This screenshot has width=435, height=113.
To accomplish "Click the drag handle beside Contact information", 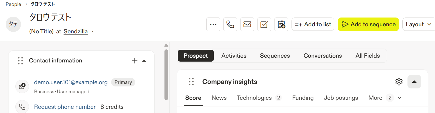I will click(20, 60).
